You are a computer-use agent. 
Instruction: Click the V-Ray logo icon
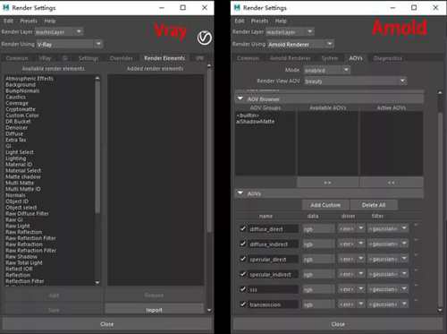point(205,38)
